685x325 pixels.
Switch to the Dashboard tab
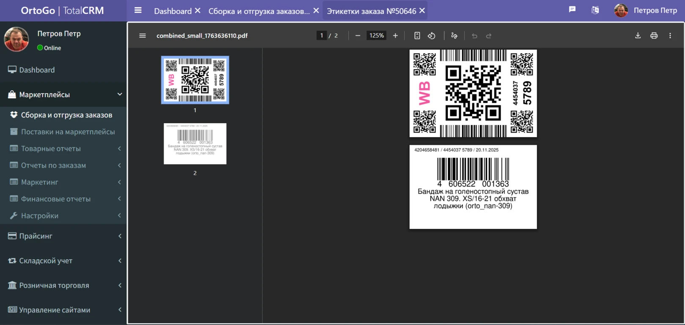coord(173,11)
